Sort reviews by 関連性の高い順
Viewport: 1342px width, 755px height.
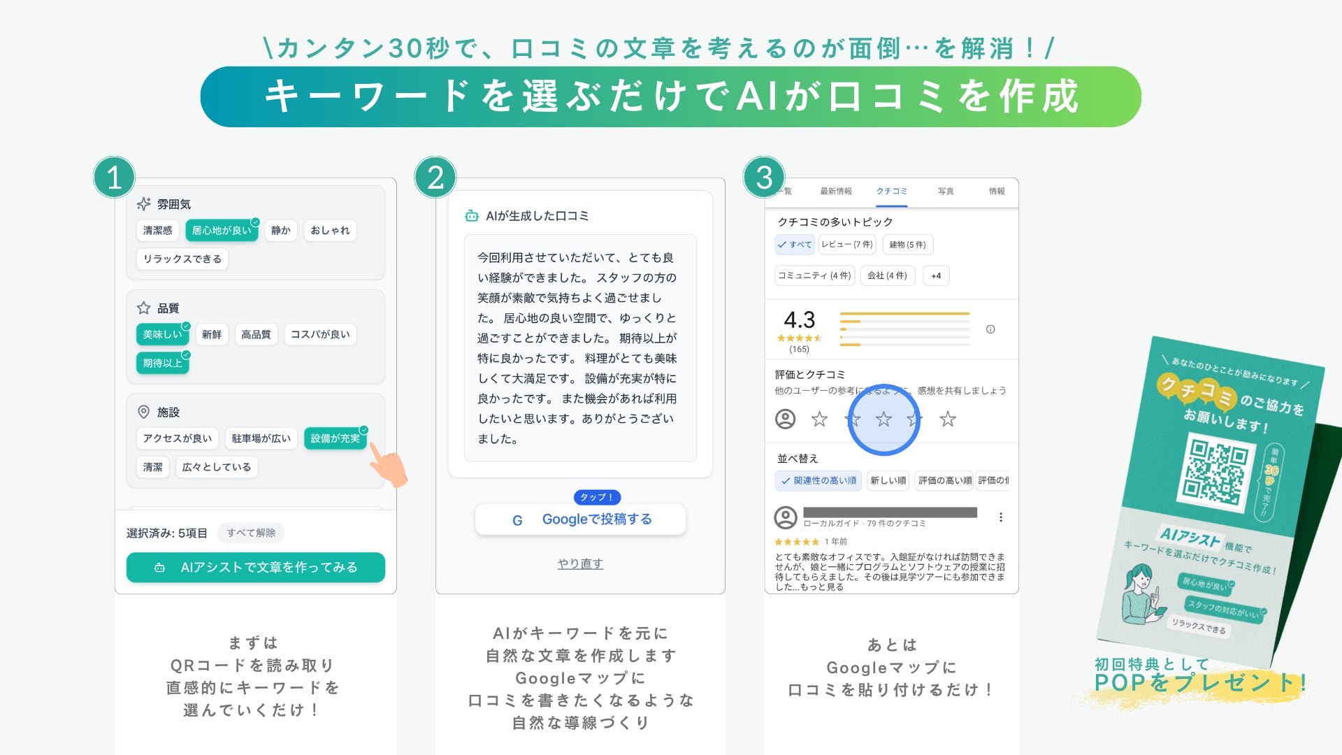(x=818, y=481)
